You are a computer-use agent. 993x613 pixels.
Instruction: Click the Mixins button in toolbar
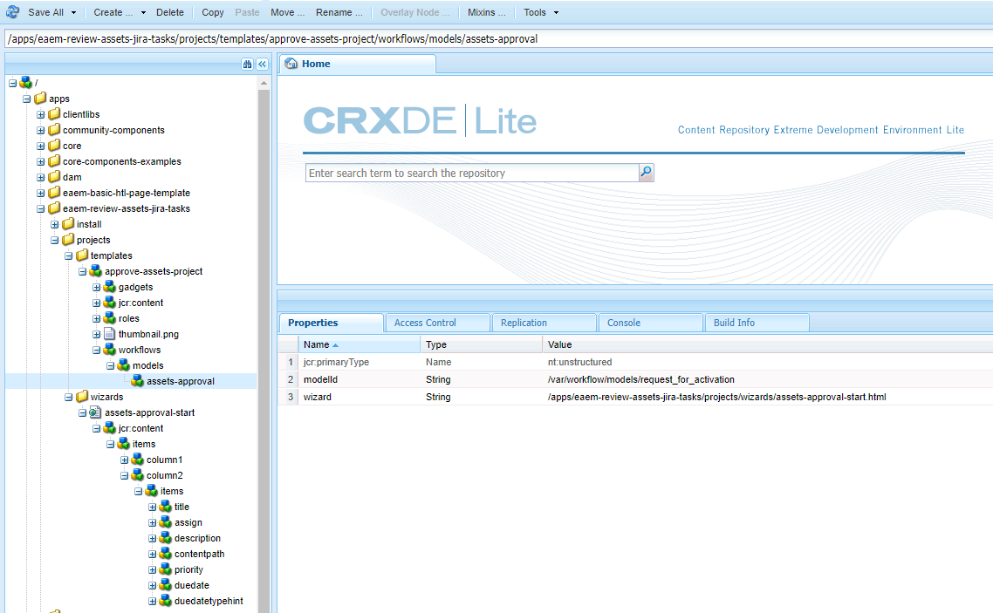coord(486,12)
